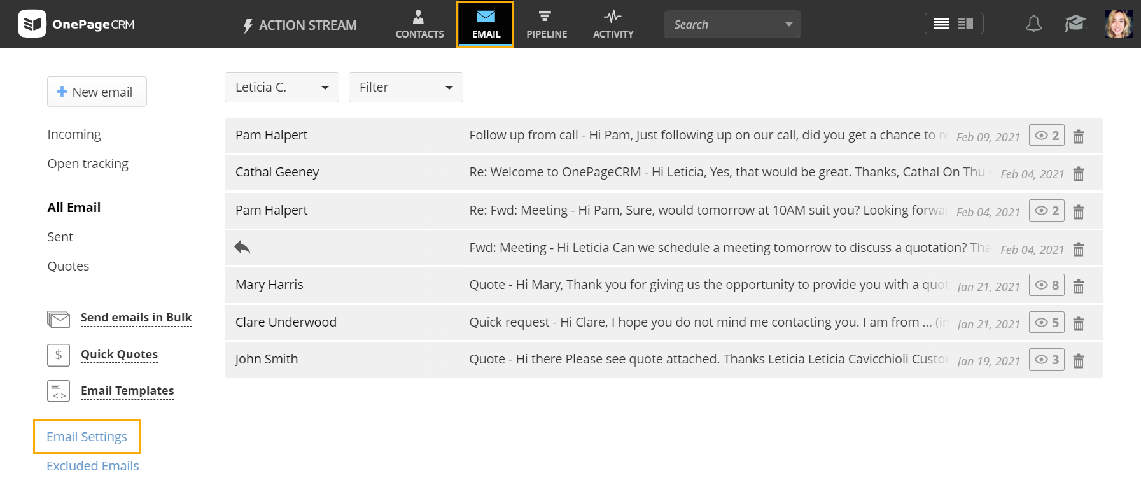Image resolution: width=1141 pixels, height=494 pixels.
Task: Open the Quick Quotes link
Action: tap(119, 354)
